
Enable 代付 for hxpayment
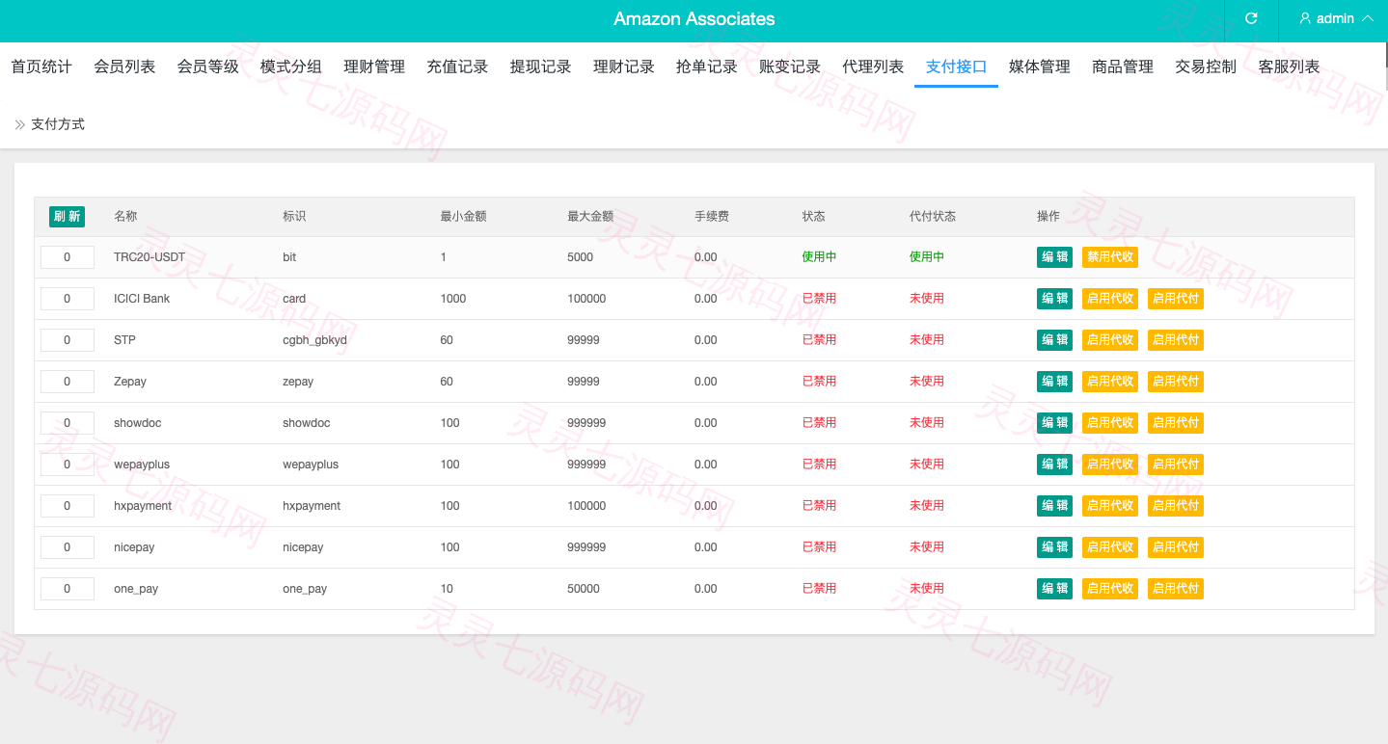[1176, 506]
